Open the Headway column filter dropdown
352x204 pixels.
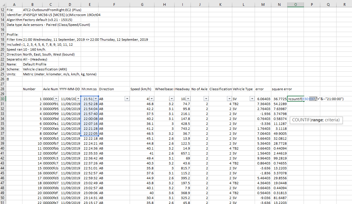pyautogui.click(x=188, y=99)
